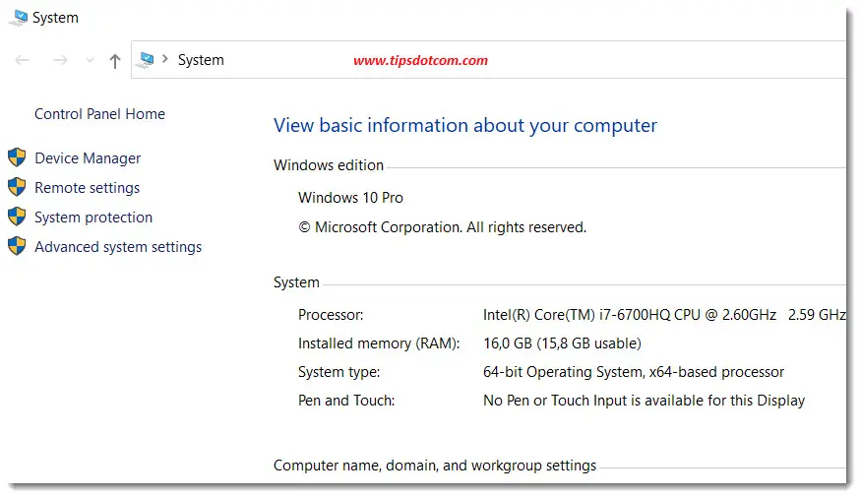Viewport: 861px width, 498px height.
Task: Open System protection link
Action: 93,218
